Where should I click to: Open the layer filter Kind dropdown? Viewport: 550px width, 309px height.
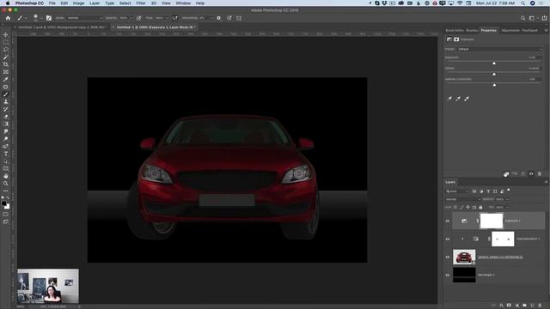pos(457,191)
